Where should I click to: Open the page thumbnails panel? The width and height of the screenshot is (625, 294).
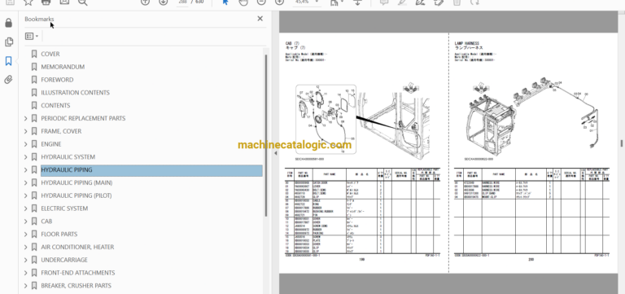point(8,42)
